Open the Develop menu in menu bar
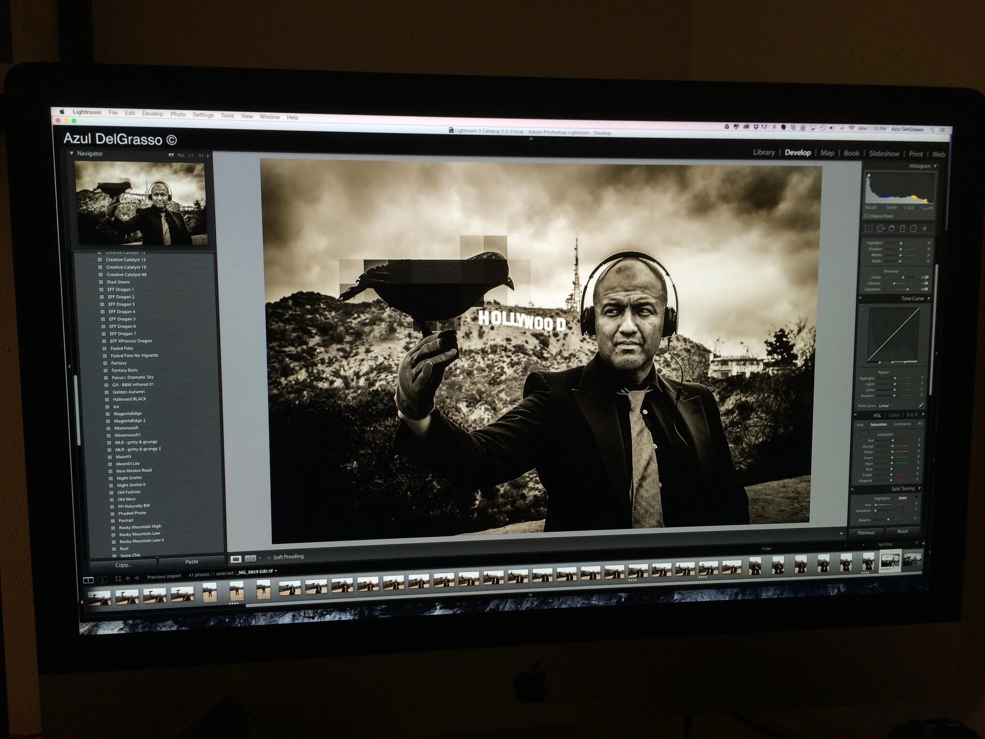Image resolution: width=985 pixels, height=739 pixels. coord(153,114)
